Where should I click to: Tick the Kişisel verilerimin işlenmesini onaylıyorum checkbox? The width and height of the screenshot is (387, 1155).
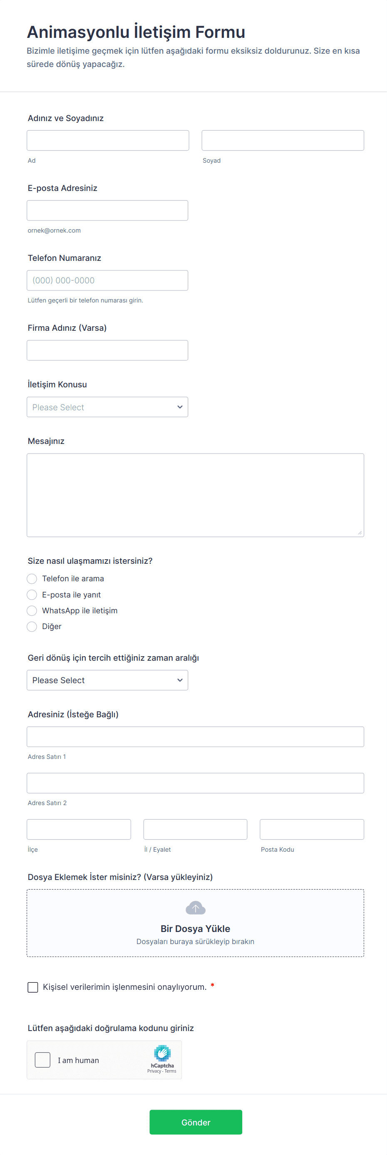click(33, 987)
